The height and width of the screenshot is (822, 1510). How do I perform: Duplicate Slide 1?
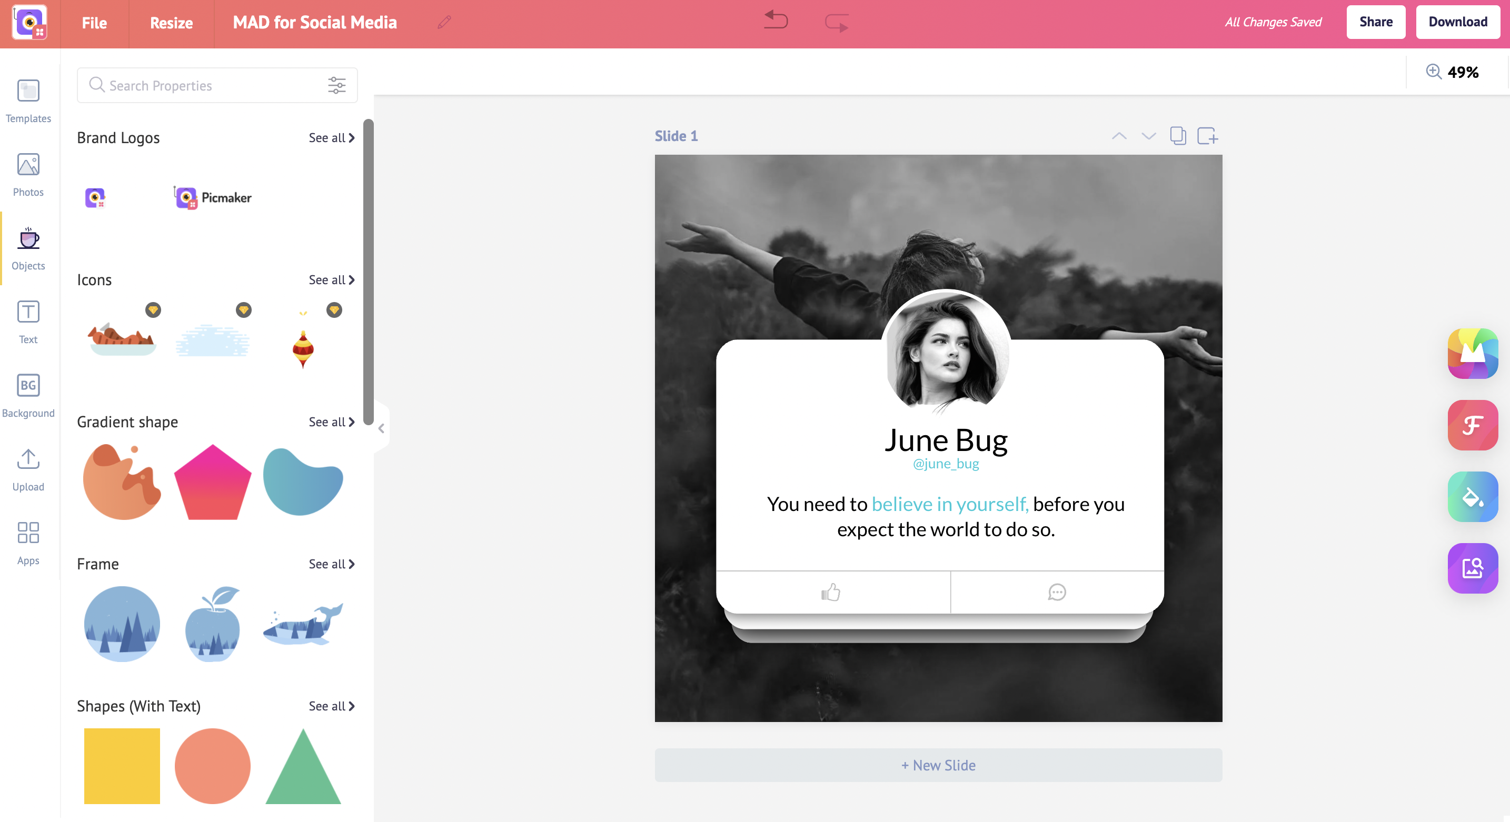coord(1178,136)
